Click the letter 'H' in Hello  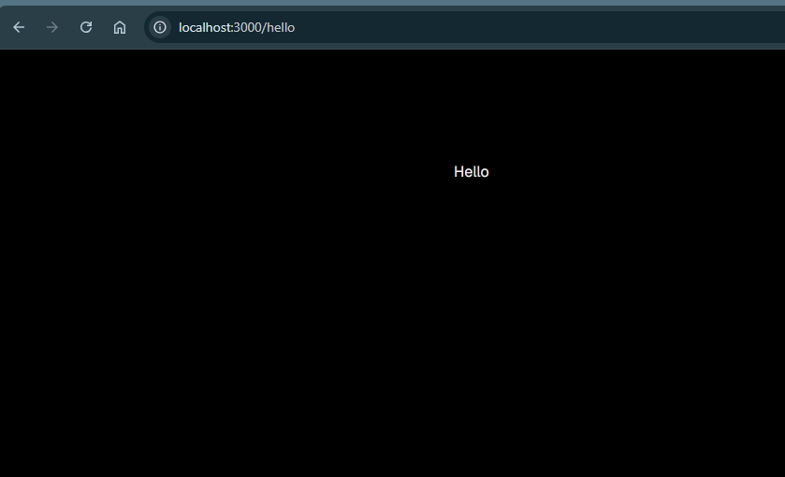point(458,172)
